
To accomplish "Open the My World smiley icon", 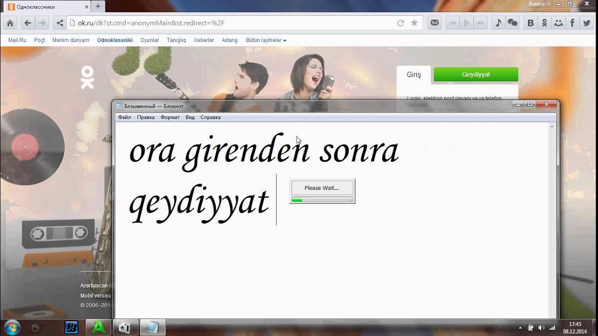I will pyautogui.click(x=558, y=23).
